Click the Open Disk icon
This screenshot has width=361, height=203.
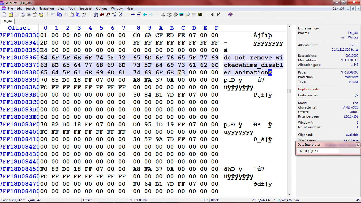[163, 15]
